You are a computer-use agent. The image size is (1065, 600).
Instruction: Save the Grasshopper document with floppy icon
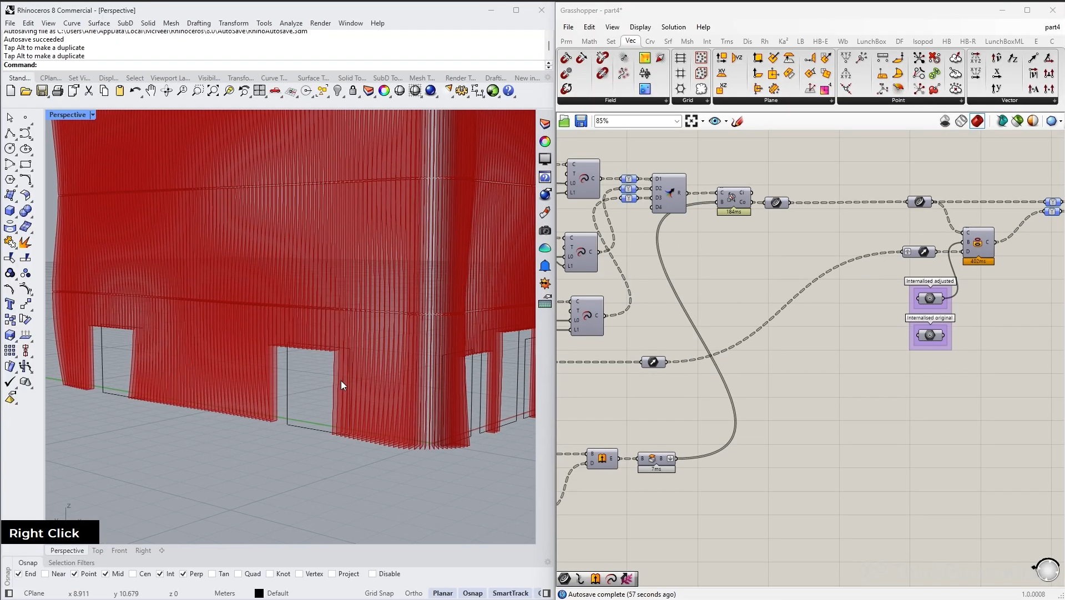[x=581, y=121]
